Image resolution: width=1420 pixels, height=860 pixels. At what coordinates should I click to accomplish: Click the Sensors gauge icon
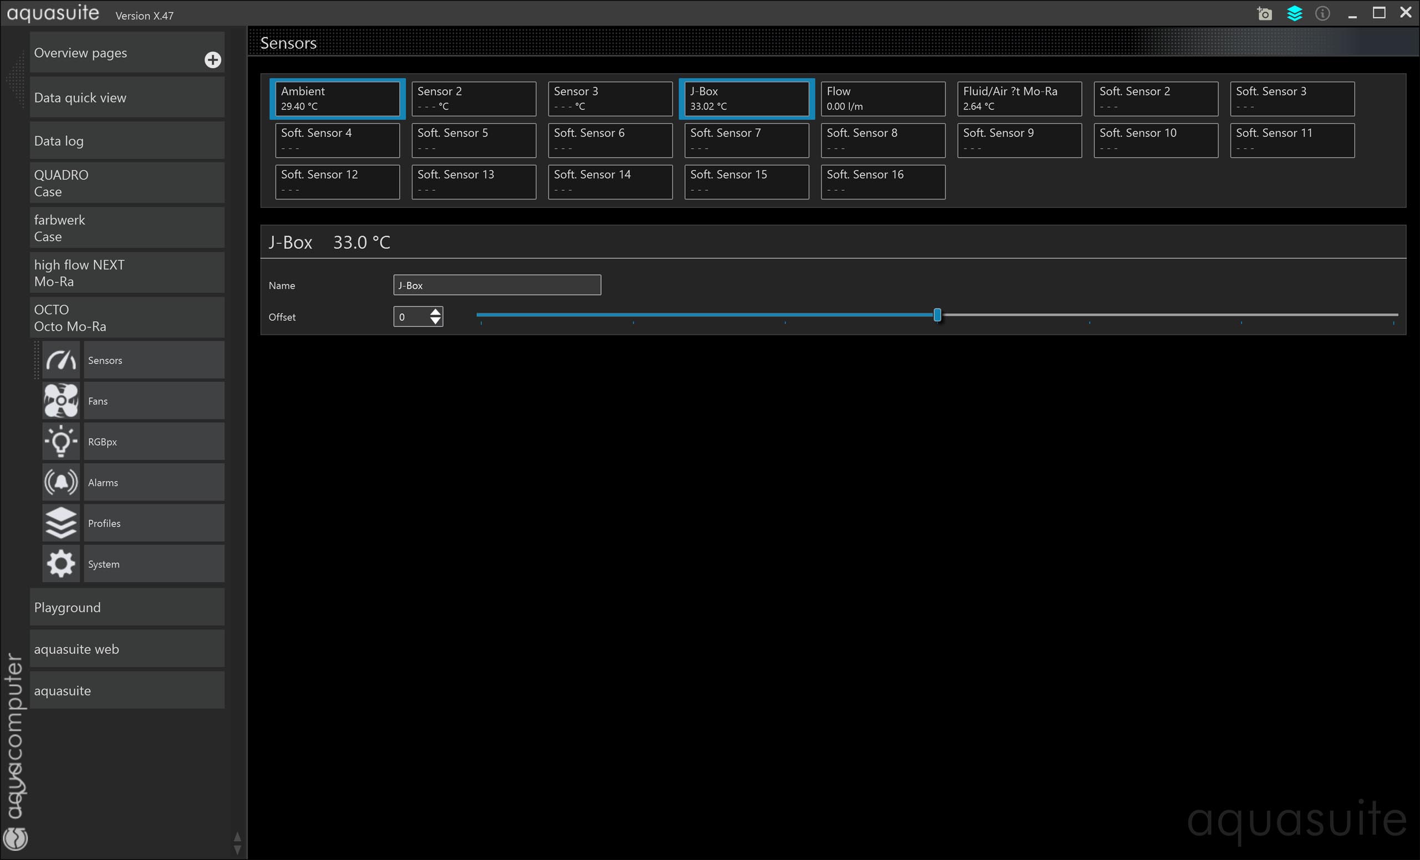60,360
